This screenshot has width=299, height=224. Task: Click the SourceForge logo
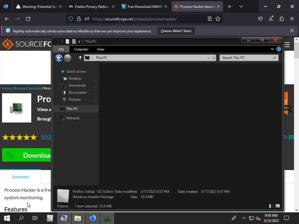pos(27,44)
